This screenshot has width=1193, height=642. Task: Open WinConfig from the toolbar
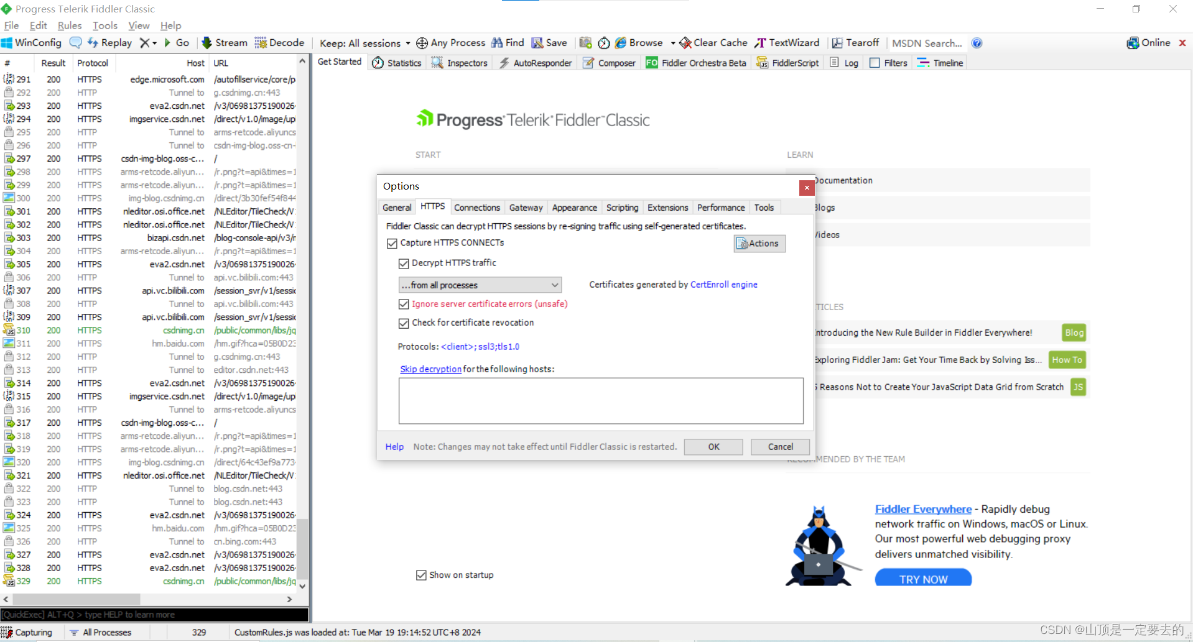click(x=32, y=43)
